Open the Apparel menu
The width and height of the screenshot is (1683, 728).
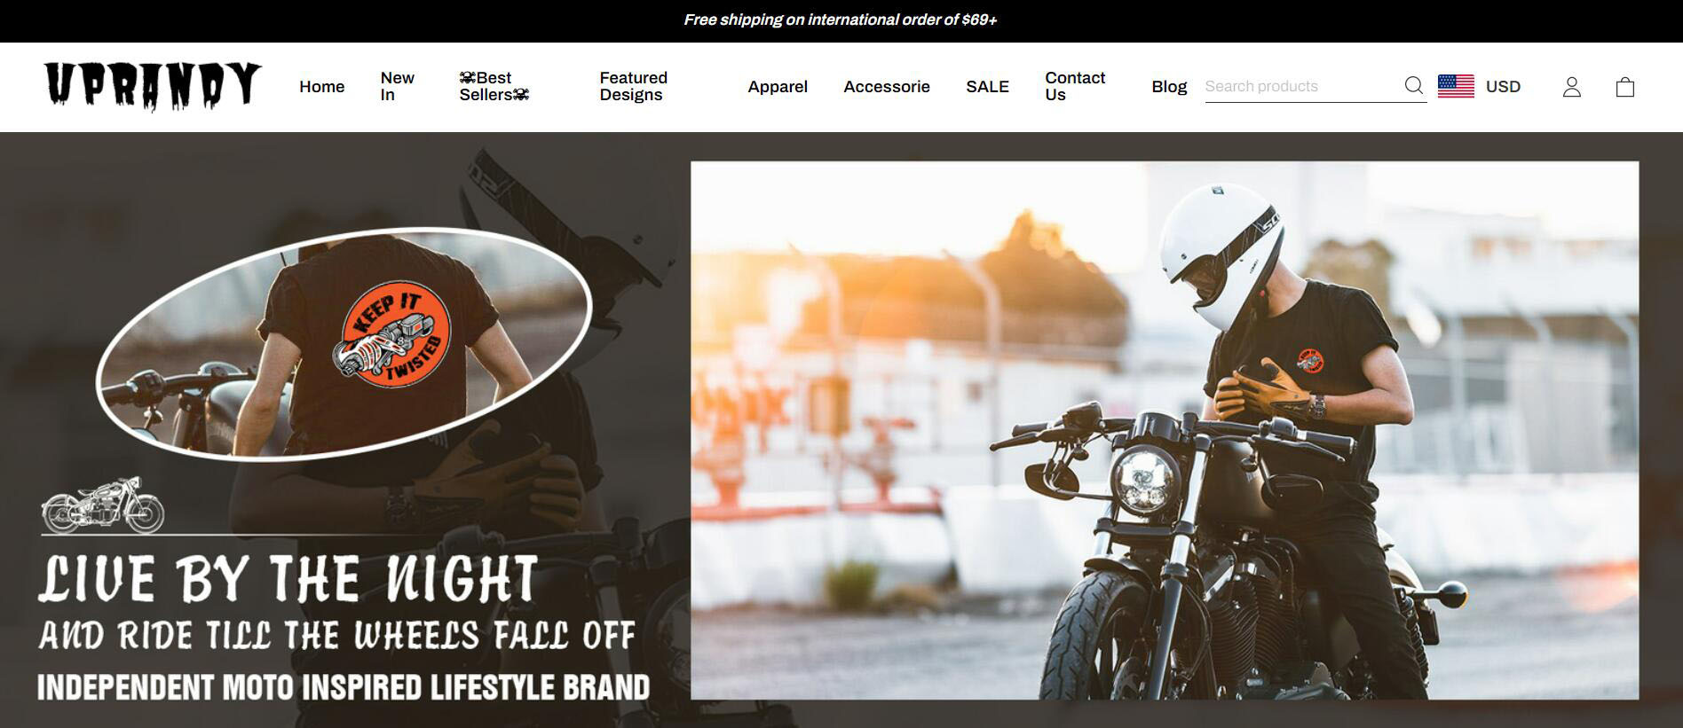(x=778, y=86)
